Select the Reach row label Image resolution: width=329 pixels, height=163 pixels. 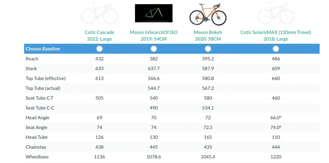coord(32,59)
